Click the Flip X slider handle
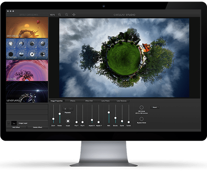The width and height of the screenshot is (207, 172). point(83,122)
